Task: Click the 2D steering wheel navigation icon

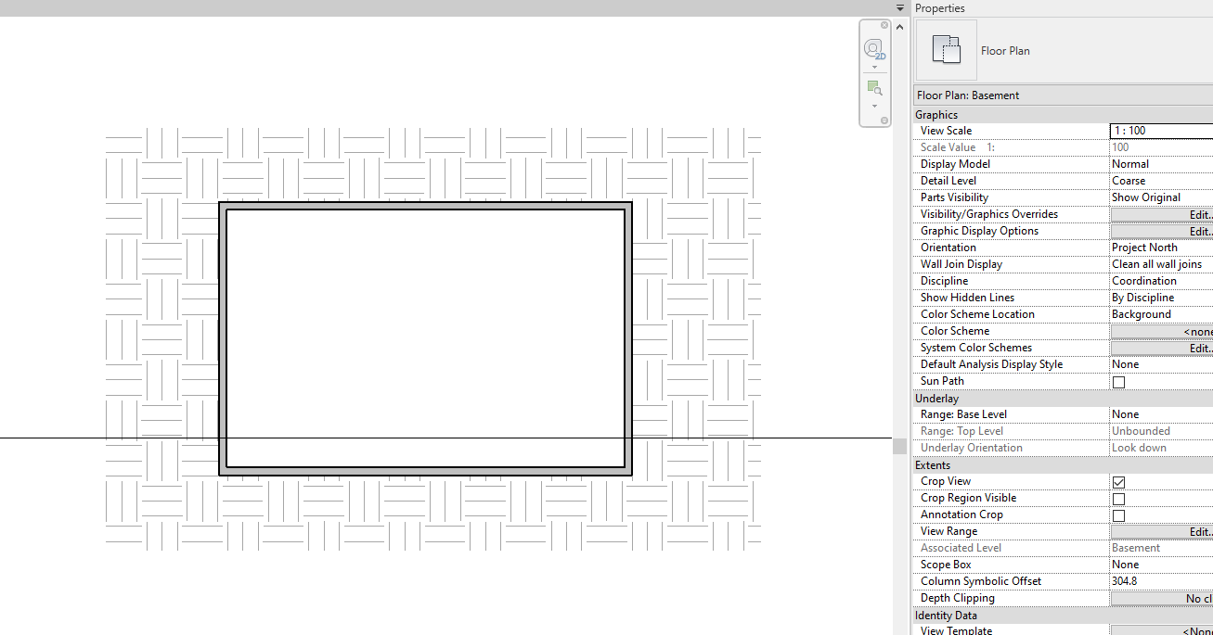Action: (873, 49)
